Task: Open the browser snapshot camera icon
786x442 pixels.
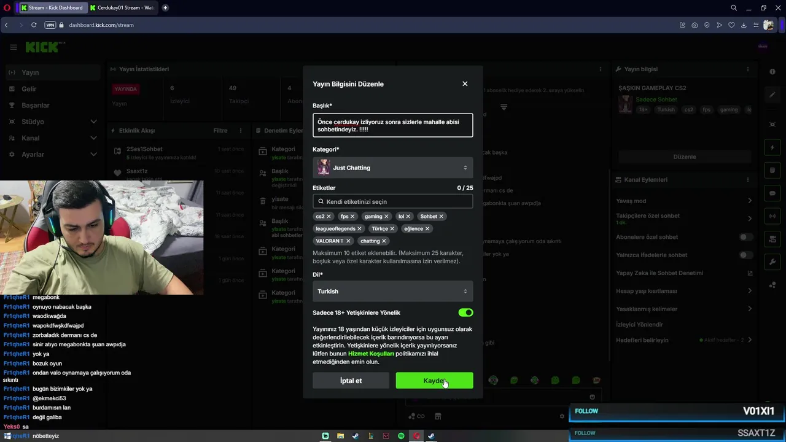Action: (695, 25)
